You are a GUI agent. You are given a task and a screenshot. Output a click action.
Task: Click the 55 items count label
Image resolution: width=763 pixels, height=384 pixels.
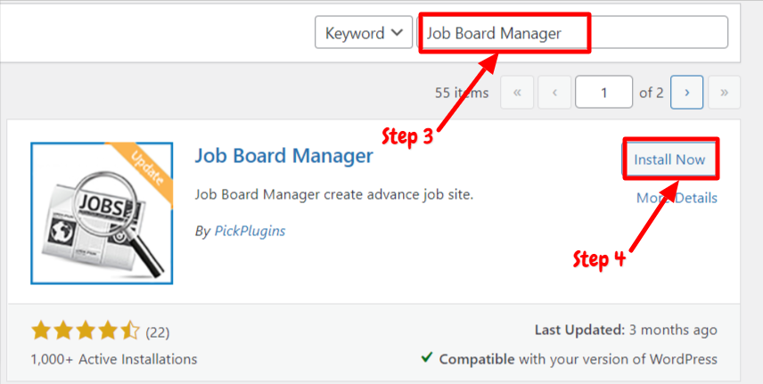click(x=462, y=93)
